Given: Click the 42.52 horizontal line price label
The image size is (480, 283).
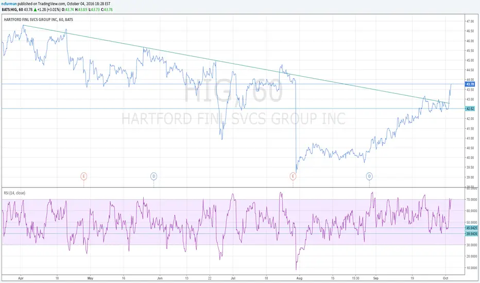Looking at the screenshot, I should point(470,109).
